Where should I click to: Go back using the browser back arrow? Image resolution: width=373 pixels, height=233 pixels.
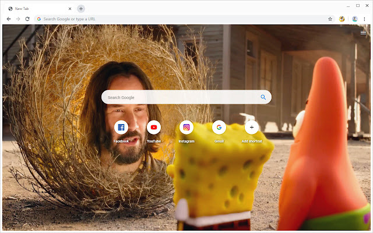pos(9,19)
